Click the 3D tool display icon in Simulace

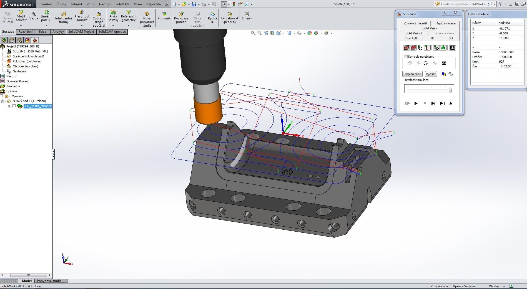click(x=436, y=48)
